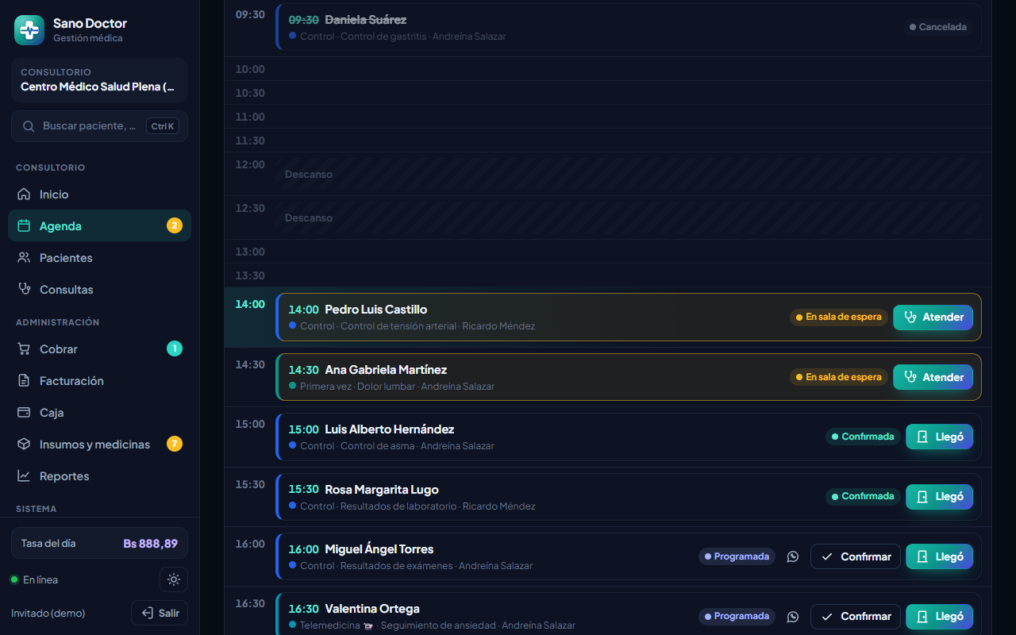
Task: Mark Luis Alberto Hernández as Llegó
Action: [x=939, y=437]
